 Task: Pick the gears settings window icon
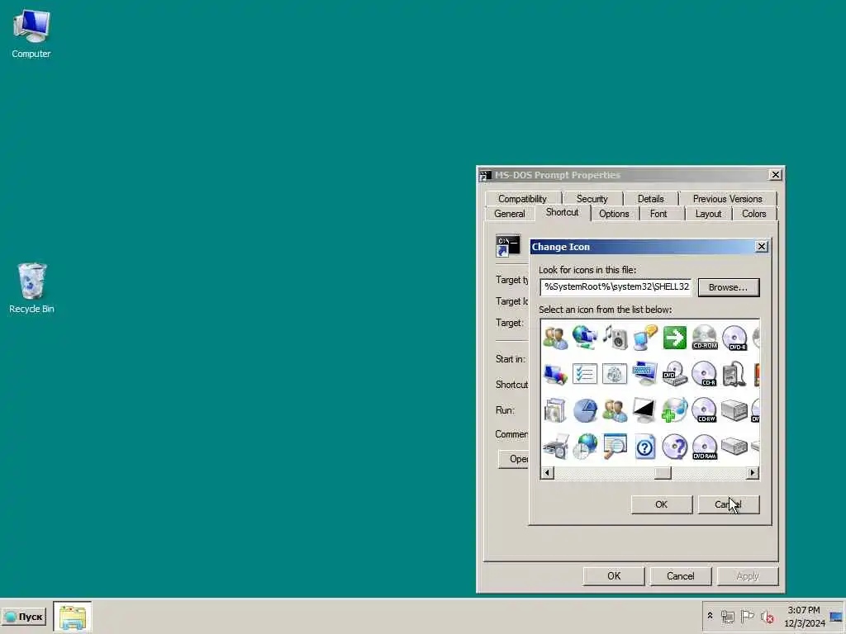click(x=615, y=374)
